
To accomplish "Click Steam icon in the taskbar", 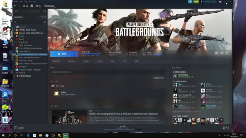I will [x=66, y=135].
